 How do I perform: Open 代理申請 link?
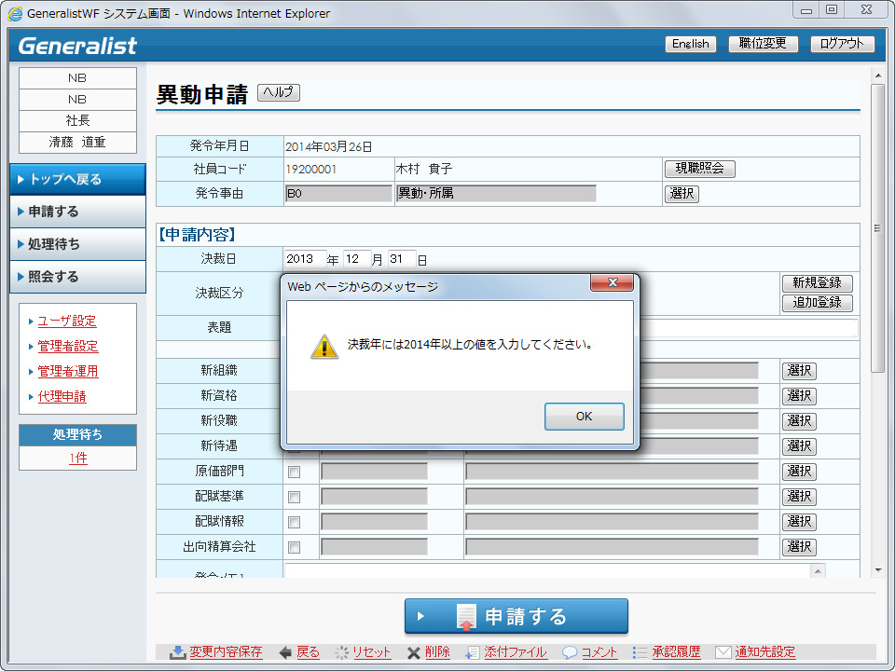pyautogui.click(x=62, y=397)
